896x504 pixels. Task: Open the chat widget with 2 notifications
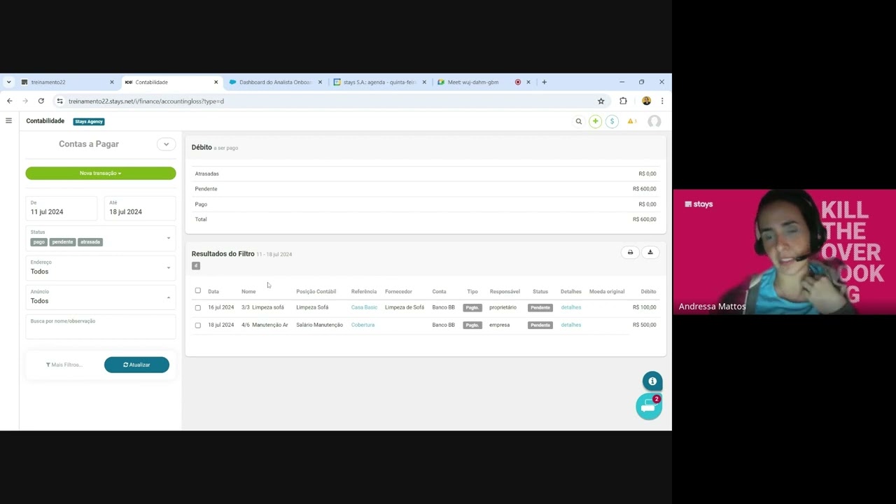(x=649, y=407)
